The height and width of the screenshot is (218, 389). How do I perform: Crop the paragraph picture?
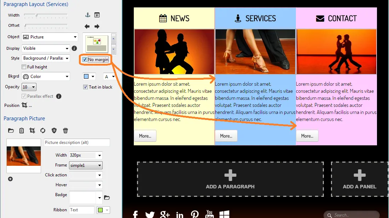coord(32,131)
